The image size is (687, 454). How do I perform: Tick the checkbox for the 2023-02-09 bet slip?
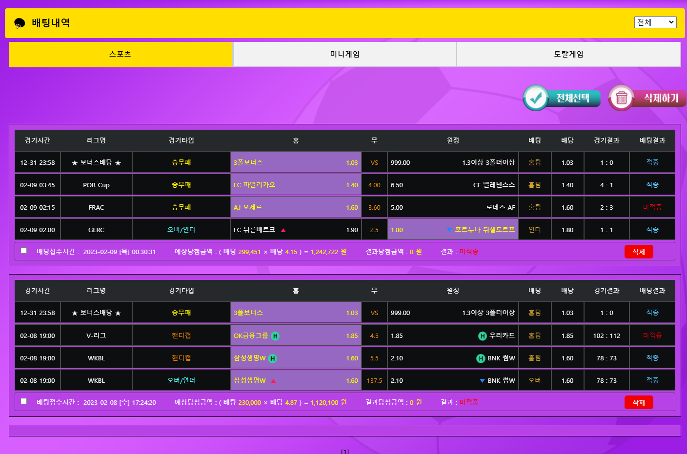[x=24, y=251]
